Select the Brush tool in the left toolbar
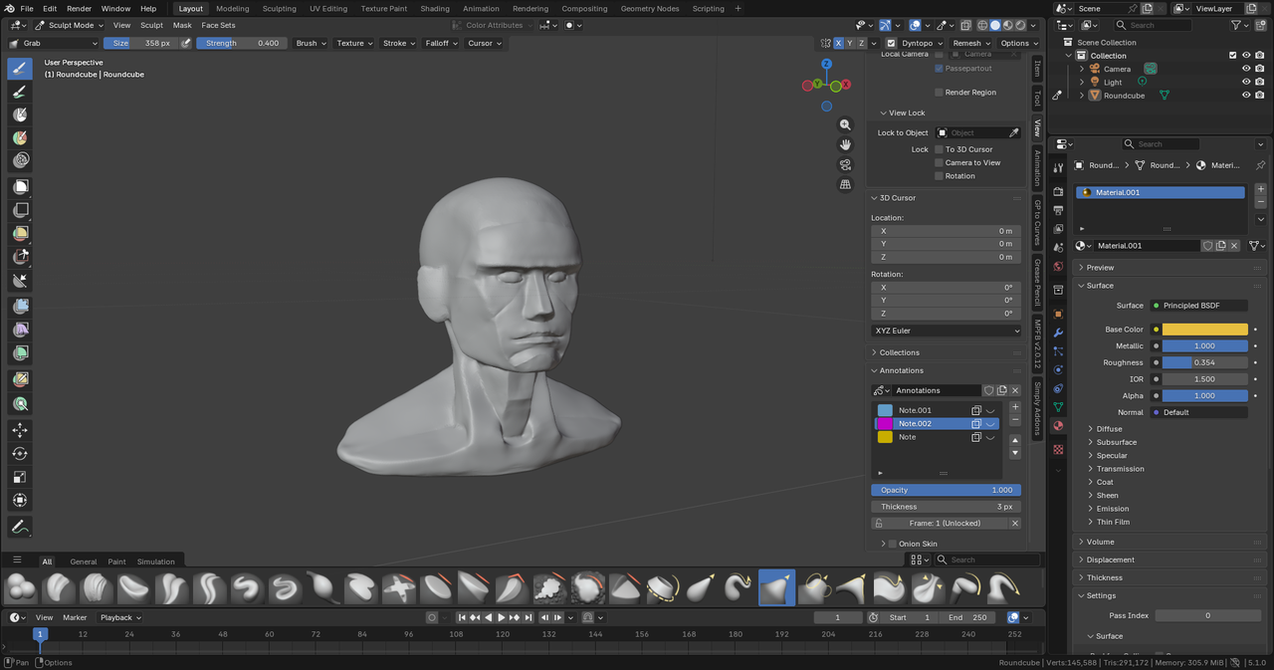The height and width of the screenshot is (670, 1274). 20,69
